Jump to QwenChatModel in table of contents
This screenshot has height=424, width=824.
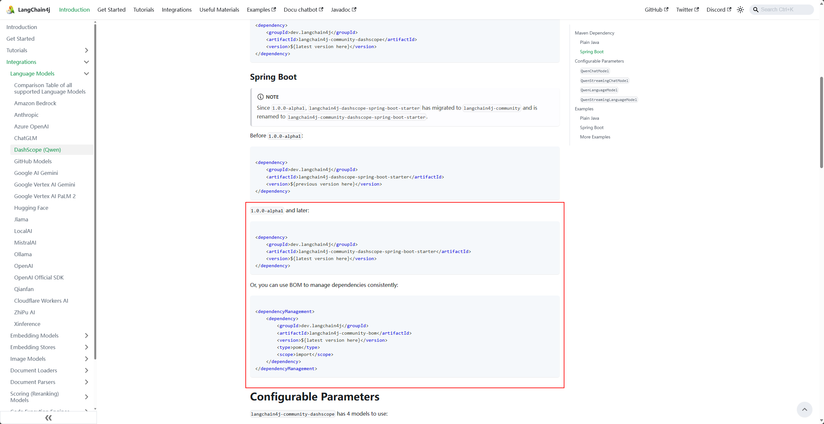(594, 71)
